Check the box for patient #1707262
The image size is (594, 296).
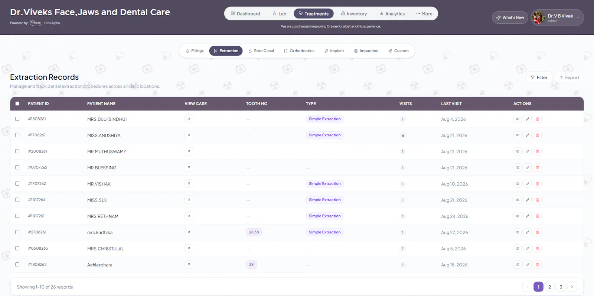click(x=17, y=183)
